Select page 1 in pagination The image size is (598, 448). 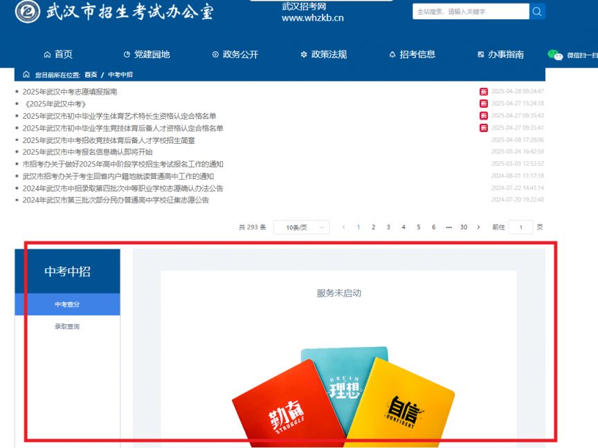tap(358, 227)
